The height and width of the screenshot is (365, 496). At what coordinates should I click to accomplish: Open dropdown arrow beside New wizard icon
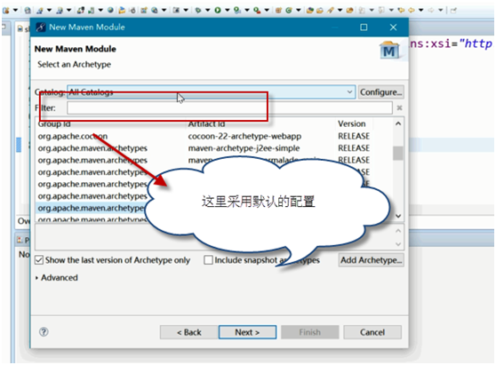15,10
